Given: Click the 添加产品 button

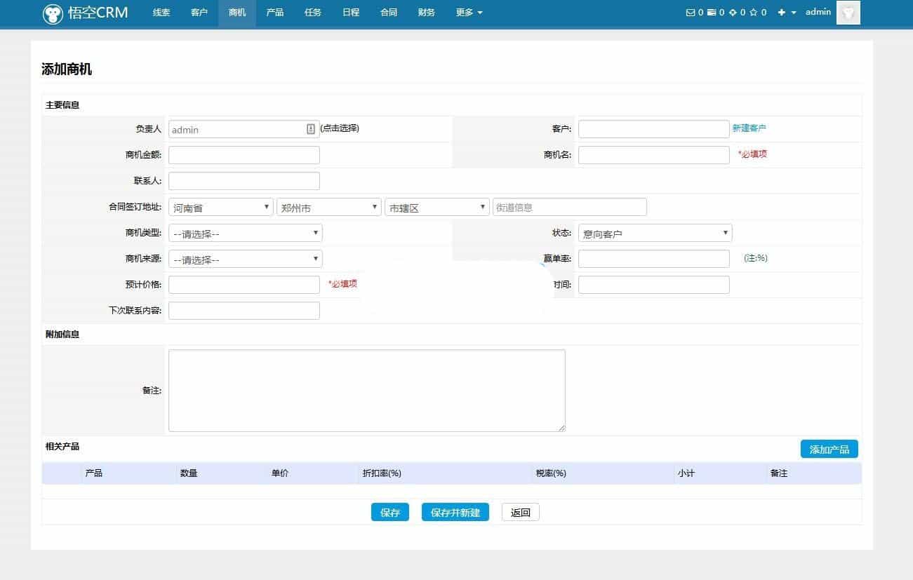Looking at the screenshot, I should (x=829, y=450).
